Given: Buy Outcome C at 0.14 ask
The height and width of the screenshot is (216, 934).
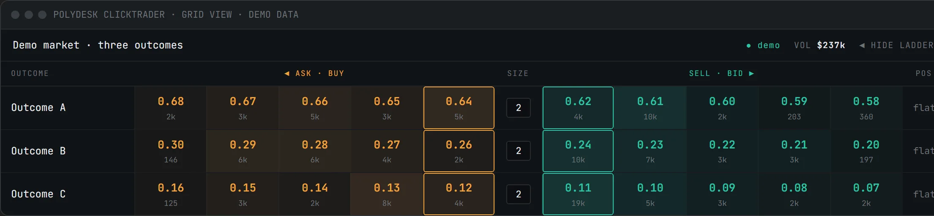Looking at the screenshot, I should click(315, 194).
